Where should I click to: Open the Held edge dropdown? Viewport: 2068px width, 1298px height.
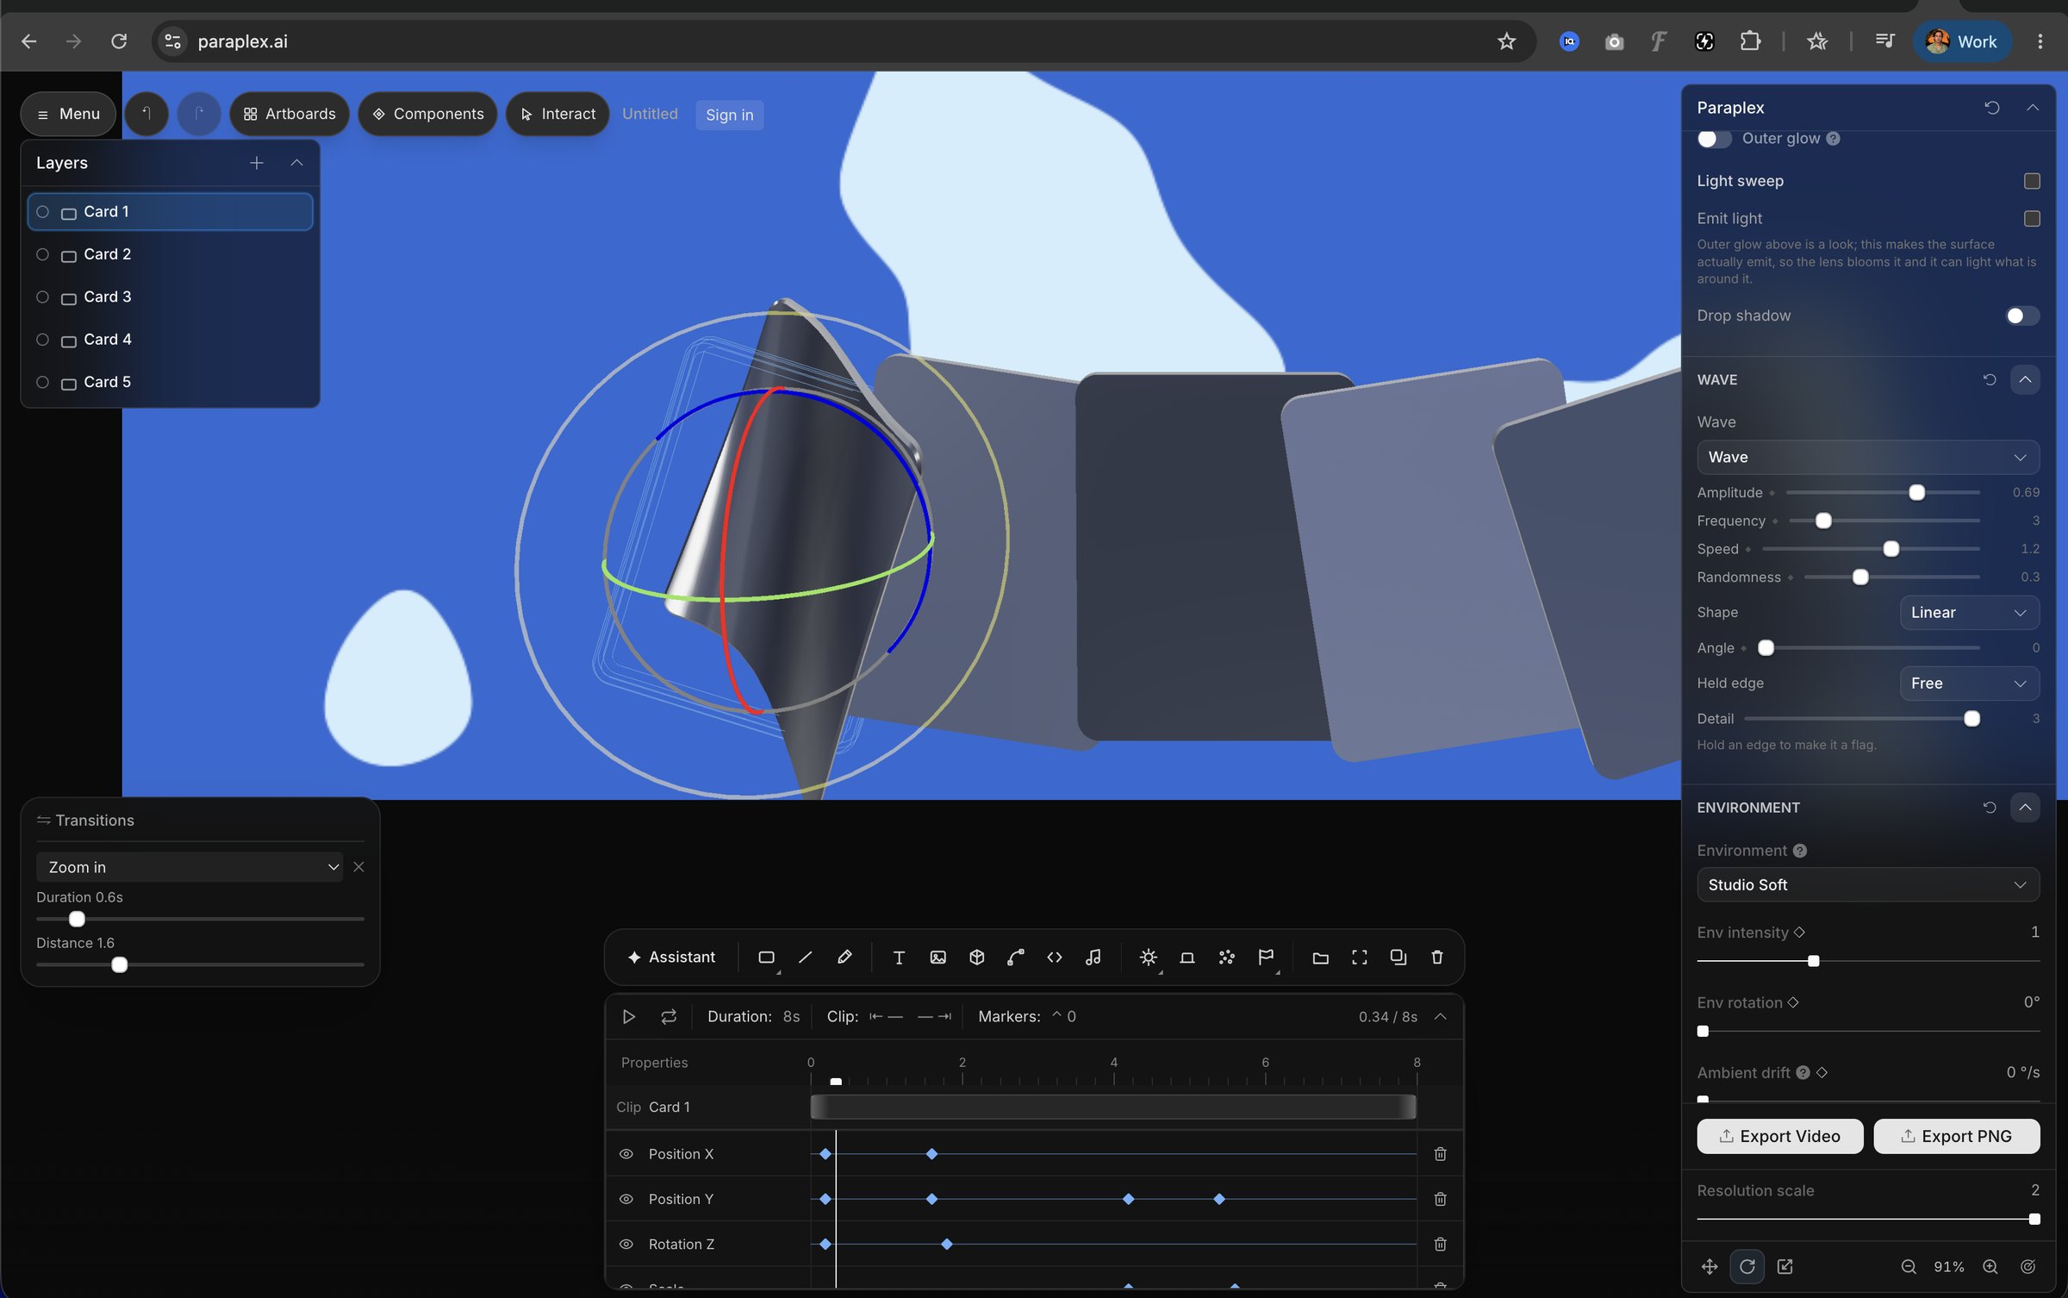(x=1969, y=683)
